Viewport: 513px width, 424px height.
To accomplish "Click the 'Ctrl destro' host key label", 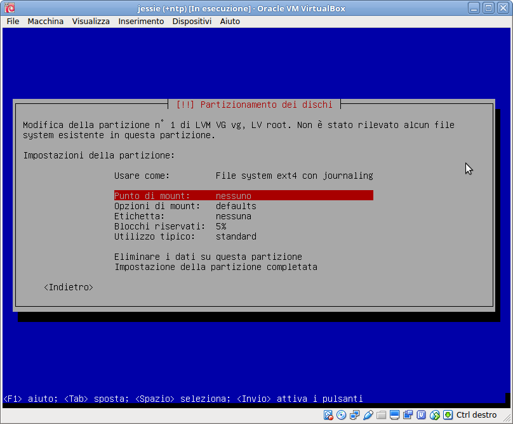I will point(476,415).
